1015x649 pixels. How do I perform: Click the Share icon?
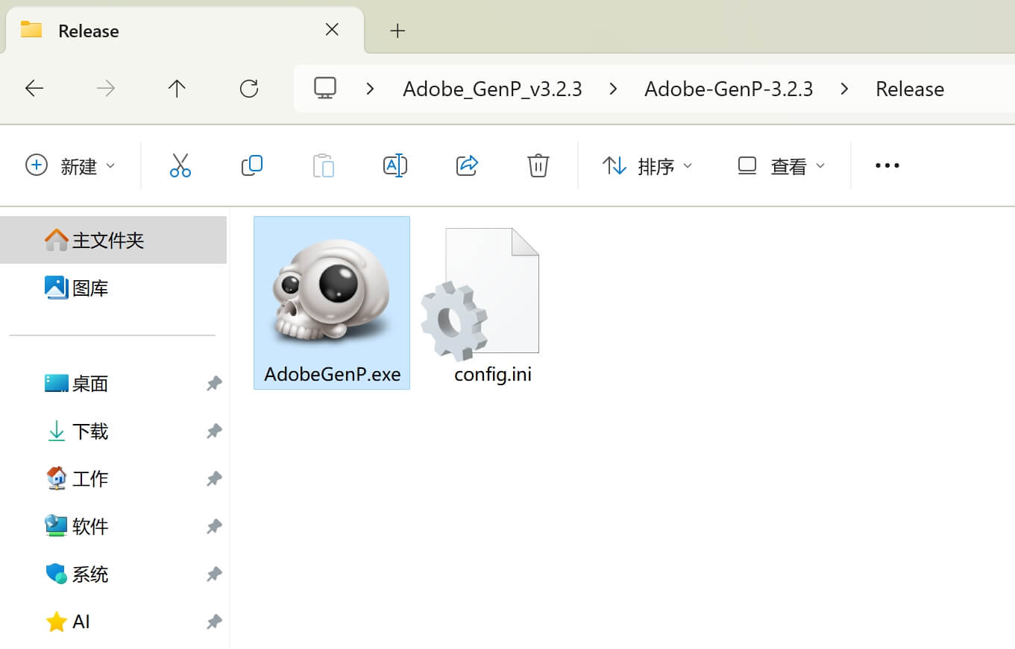[466, 165]
